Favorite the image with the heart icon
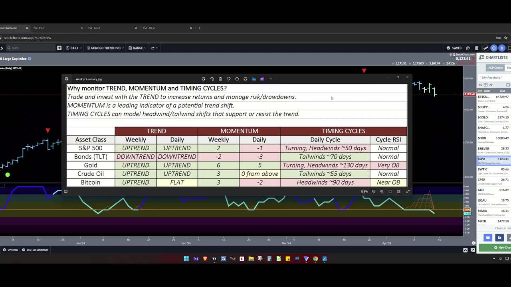The height and width of the screenshot is (287, 511). point(229,79)
